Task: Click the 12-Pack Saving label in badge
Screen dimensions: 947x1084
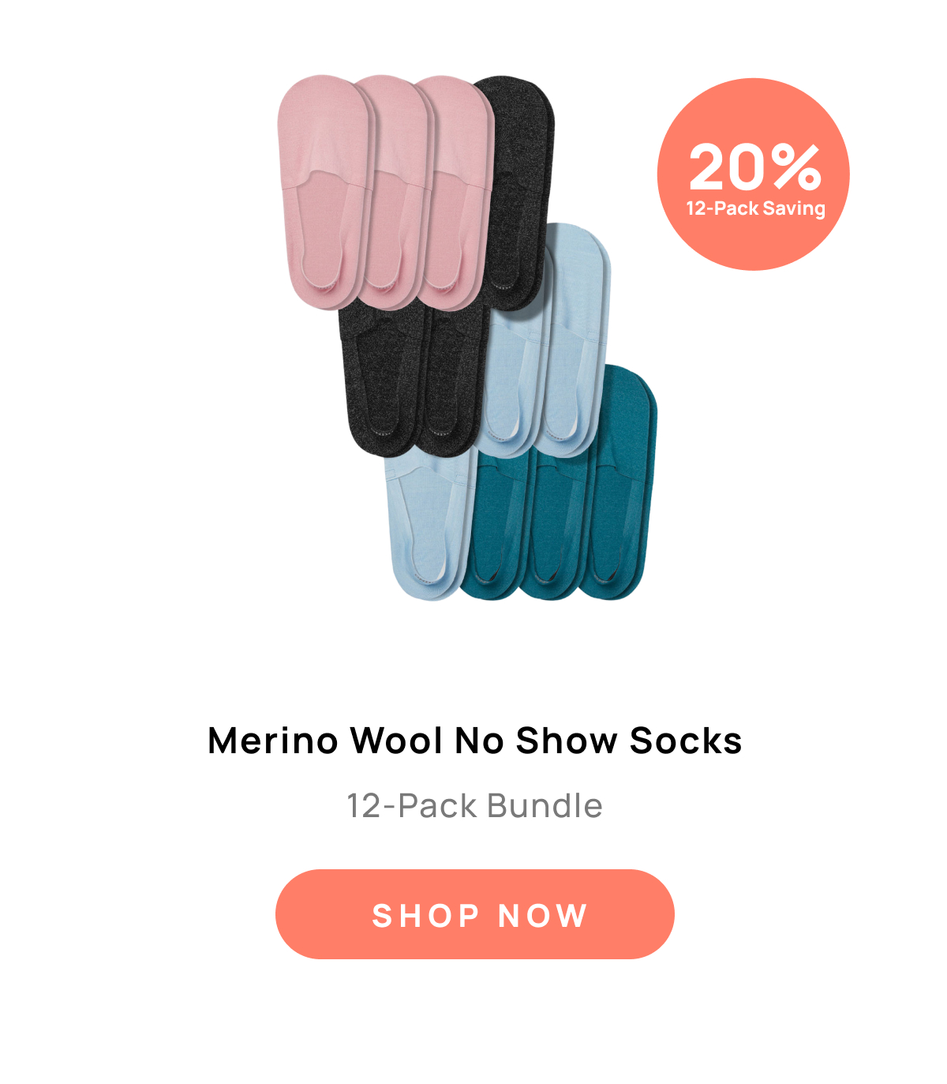Action: [x=755, y=208]
